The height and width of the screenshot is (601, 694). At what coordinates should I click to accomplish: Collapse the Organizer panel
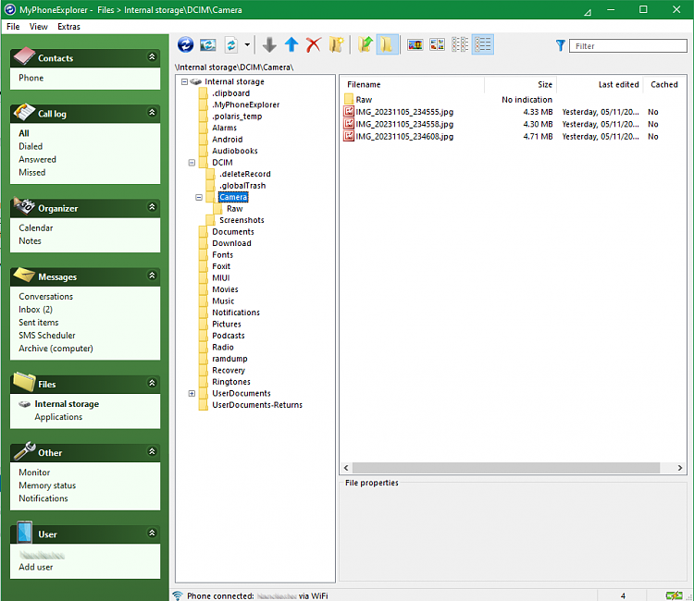[x=152, y=207]
